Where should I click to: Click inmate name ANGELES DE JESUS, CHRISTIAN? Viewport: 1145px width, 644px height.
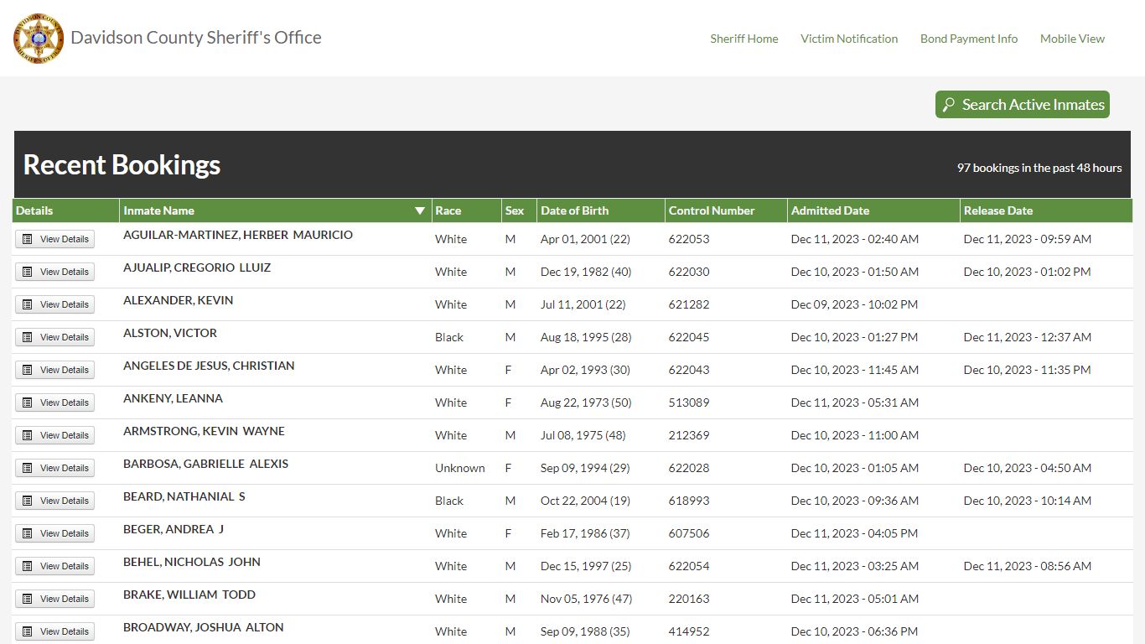pyautogui.click(x=209, y=366)
